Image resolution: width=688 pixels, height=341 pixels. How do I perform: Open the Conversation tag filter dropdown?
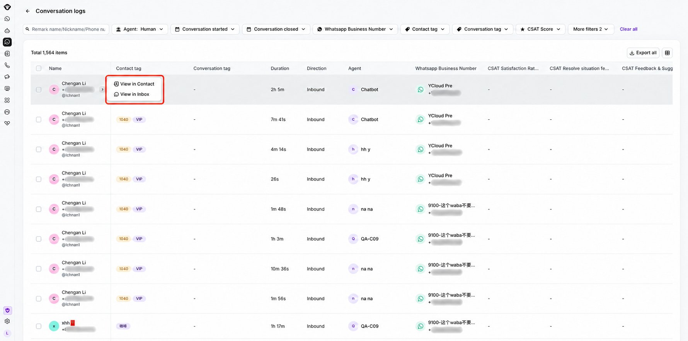[x=483, y=29]
